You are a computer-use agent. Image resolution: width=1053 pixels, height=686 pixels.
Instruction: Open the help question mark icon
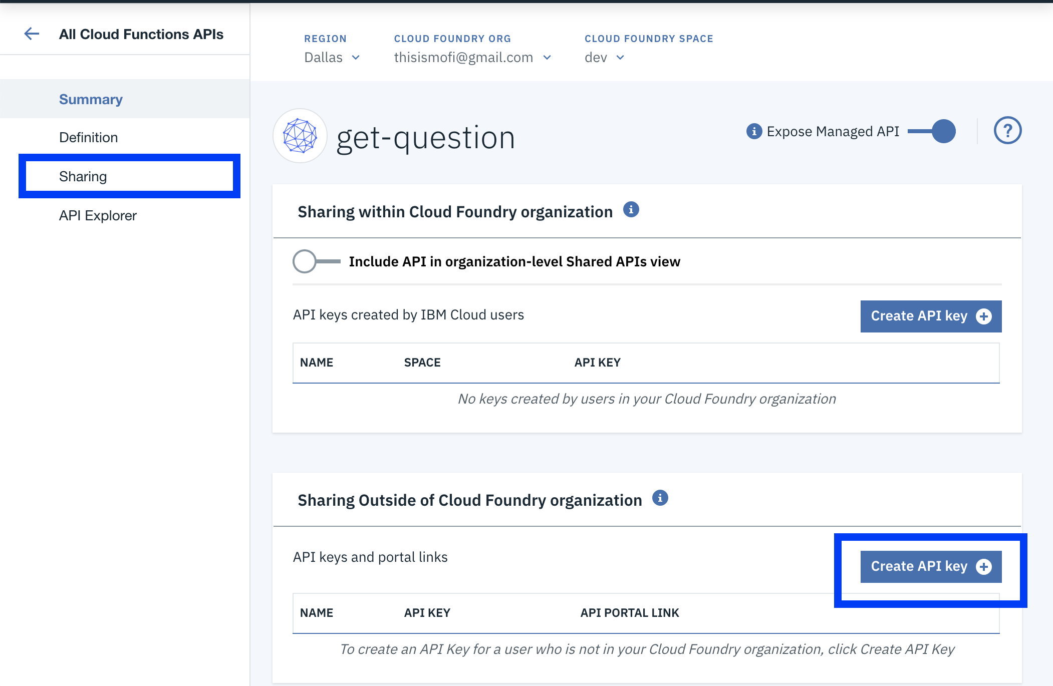point(1007,131)
